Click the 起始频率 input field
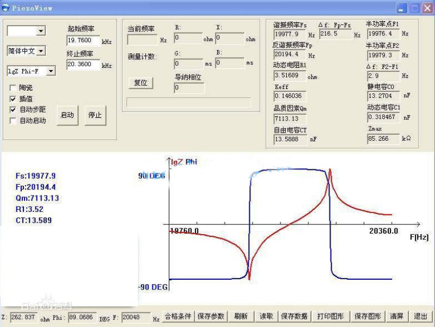This screenshot has height=327, width=435. tap(83, 41)
